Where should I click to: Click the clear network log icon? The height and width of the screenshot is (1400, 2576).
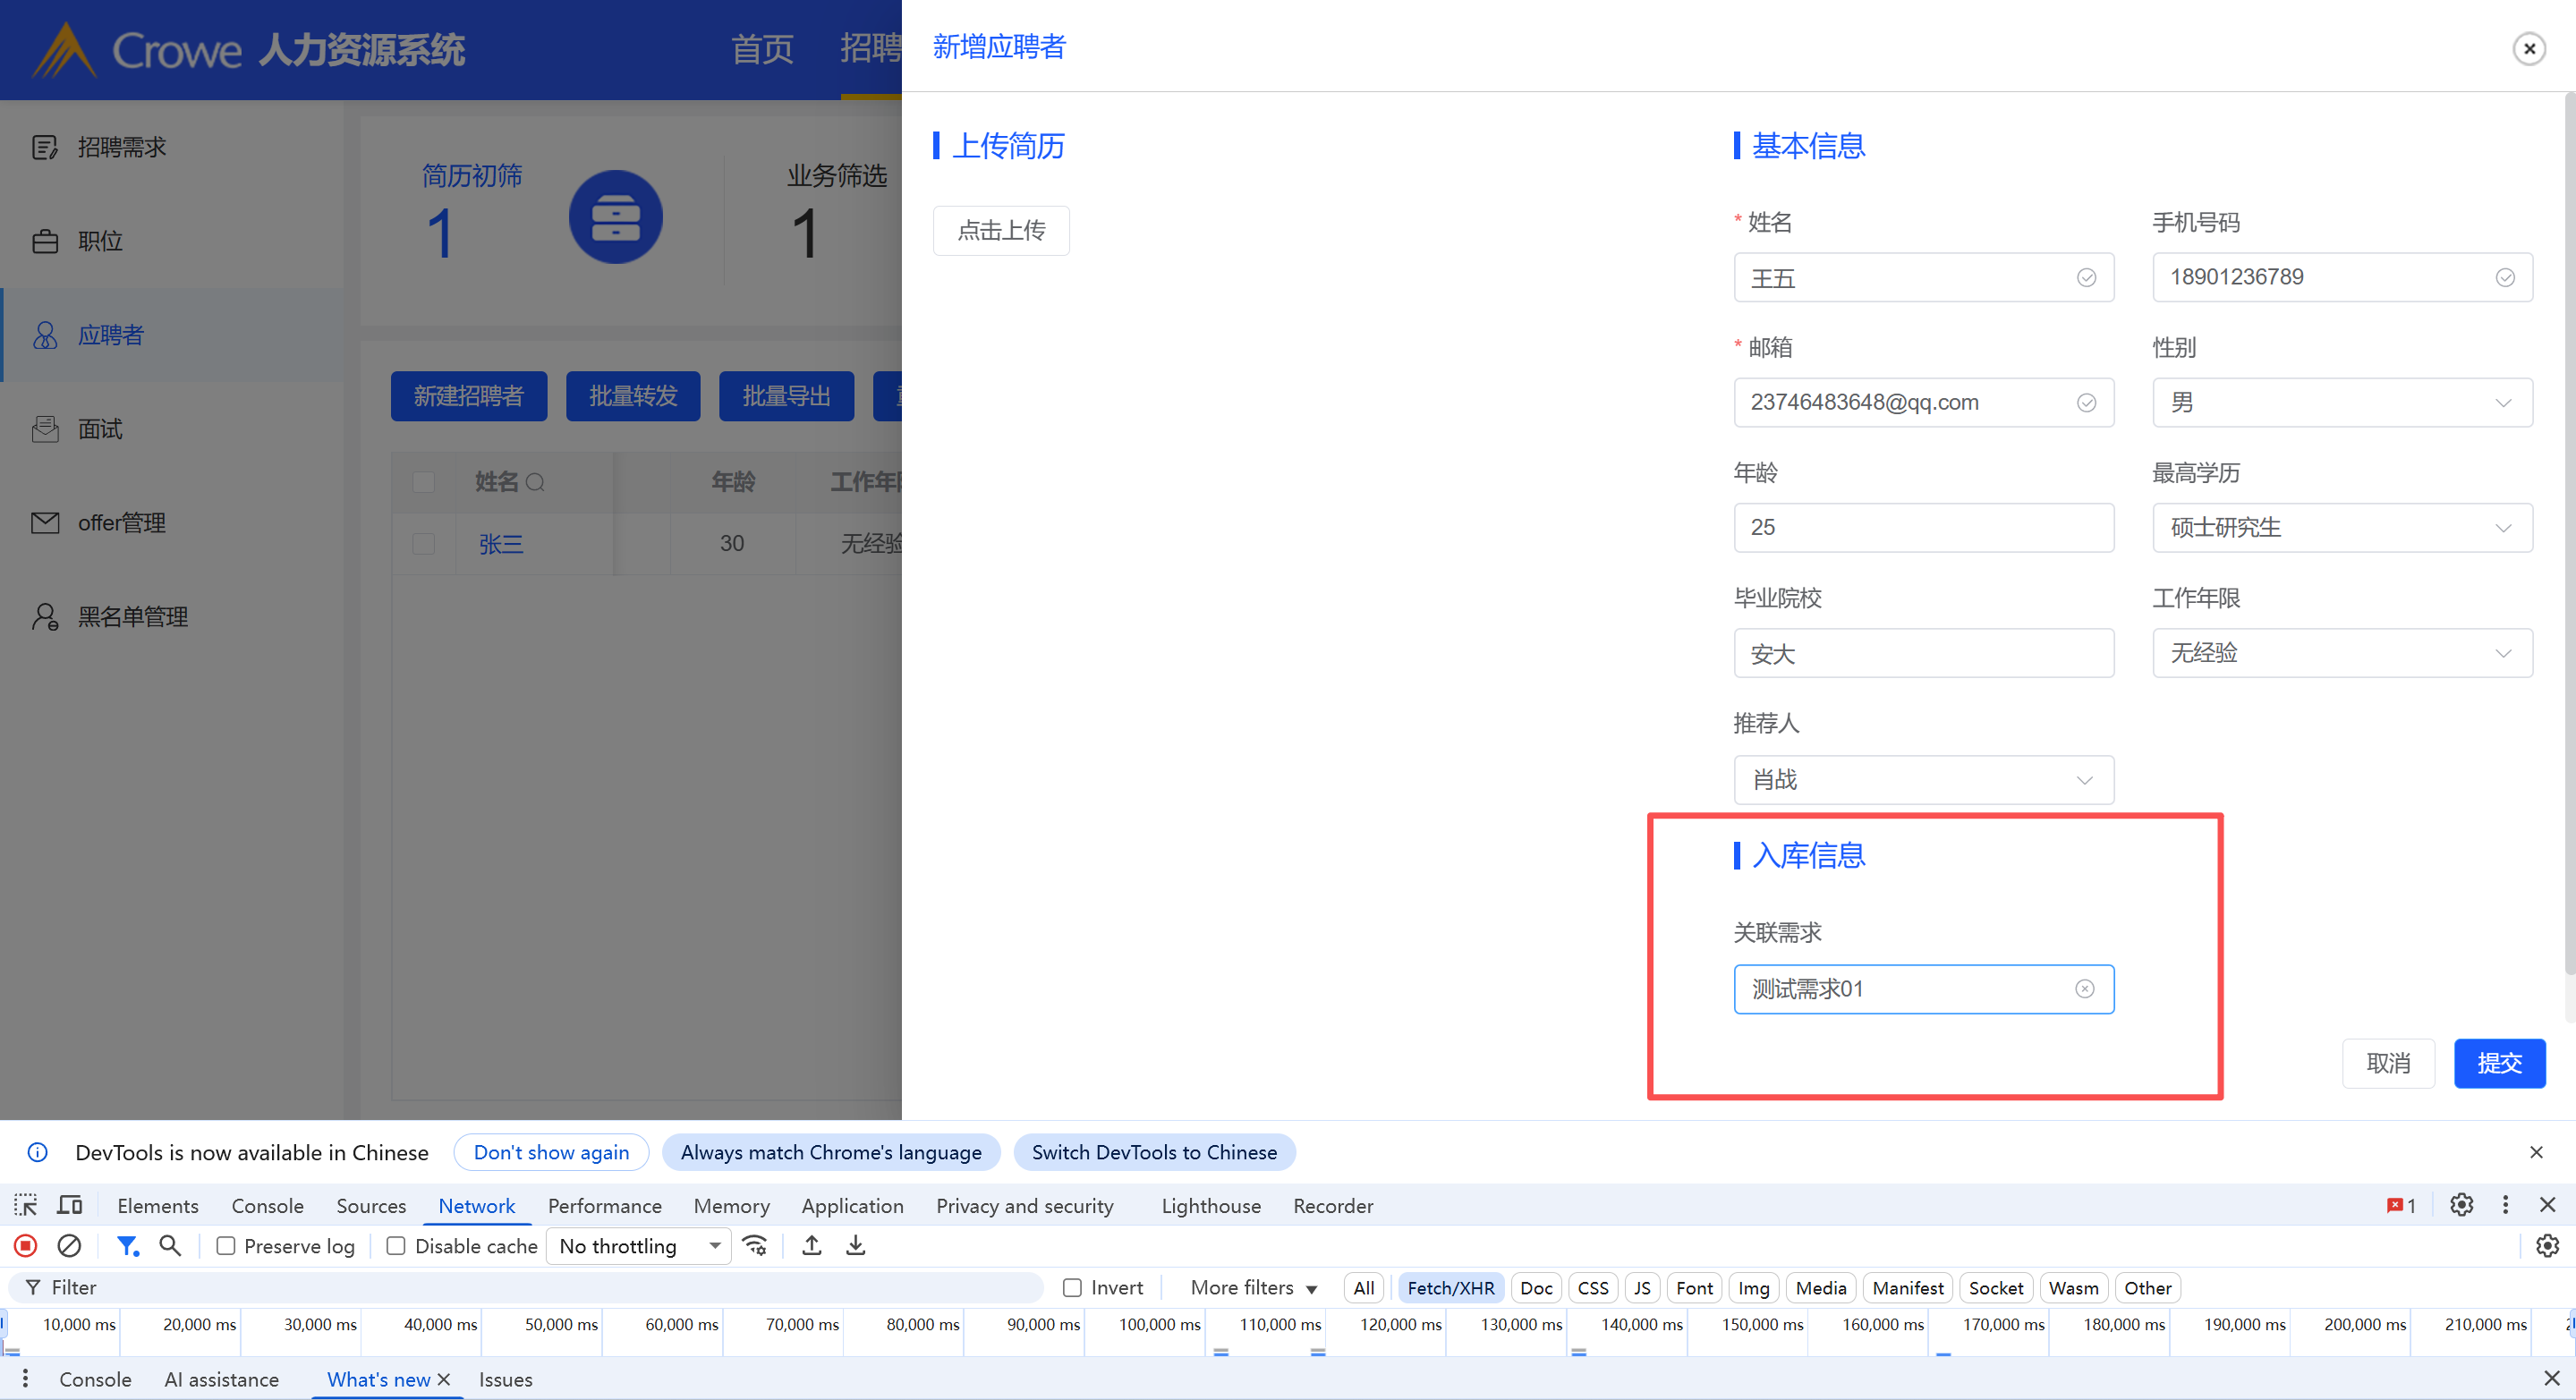pos(69,1246)
